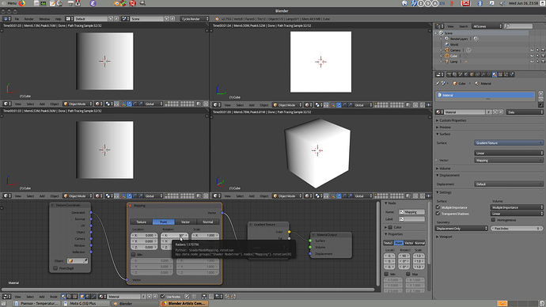Screen dimensions: 546x307
Task: Toggle Camera selectability cursor icon in outliner
Action: [537, 50]
